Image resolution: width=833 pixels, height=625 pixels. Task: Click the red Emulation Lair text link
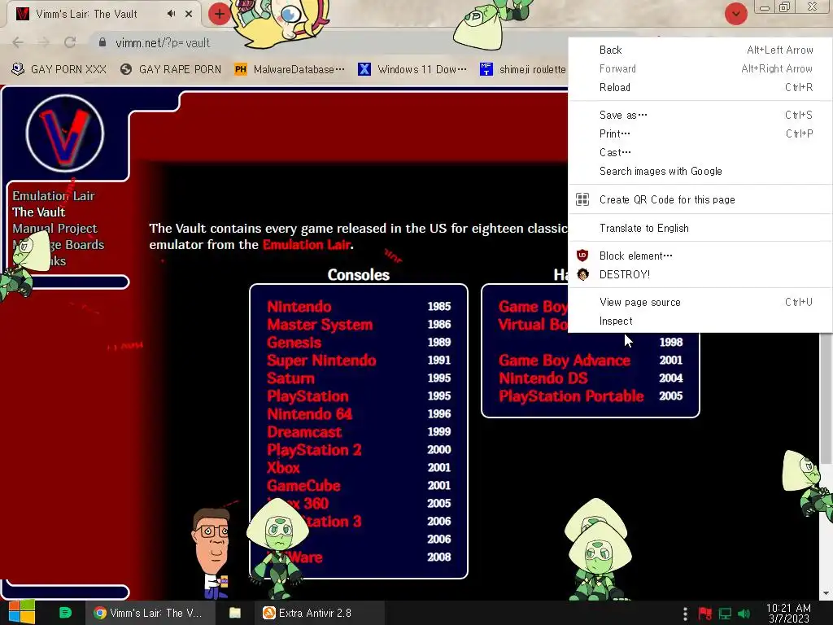(x=307, y=244)
